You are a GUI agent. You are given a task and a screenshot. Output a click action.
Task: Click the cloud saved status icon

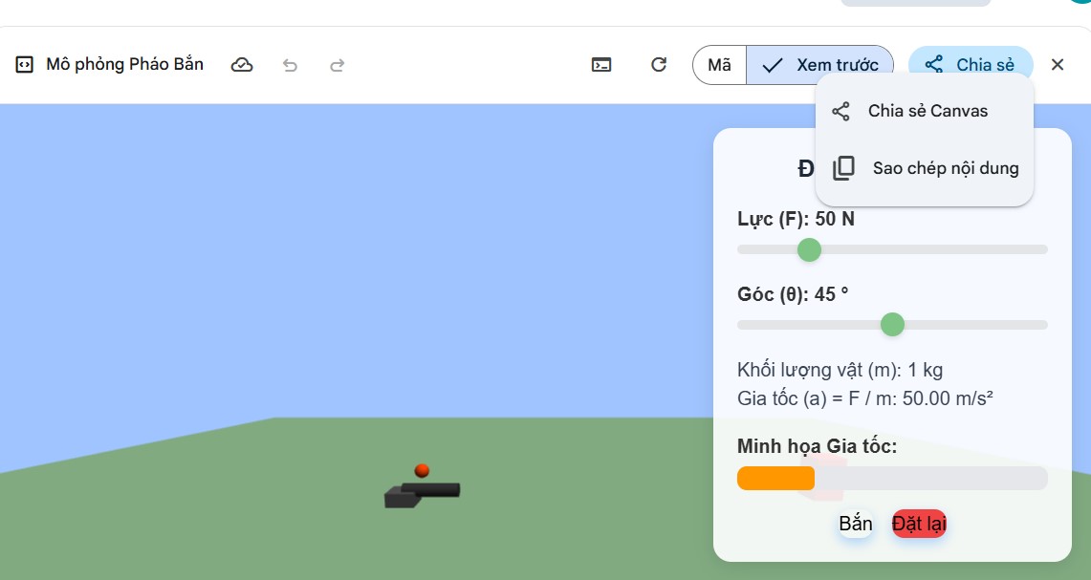242,65
